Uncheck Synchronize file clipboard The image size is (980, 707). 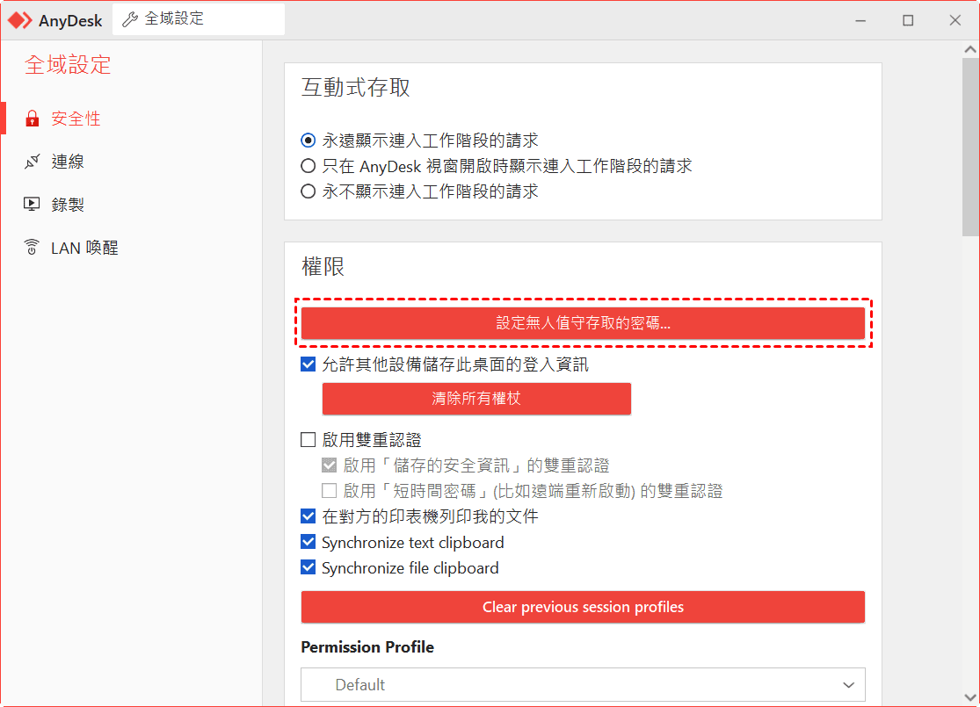(309, 567)
